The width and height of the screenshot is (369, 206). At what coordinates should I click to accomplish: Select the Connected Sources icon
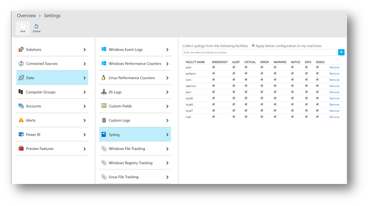click(21, 63)
